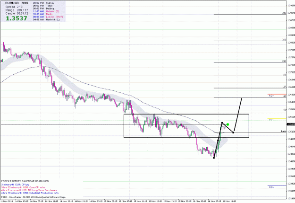Select the New York (L) clock row
Screen dimensions: 295x203
46,19
